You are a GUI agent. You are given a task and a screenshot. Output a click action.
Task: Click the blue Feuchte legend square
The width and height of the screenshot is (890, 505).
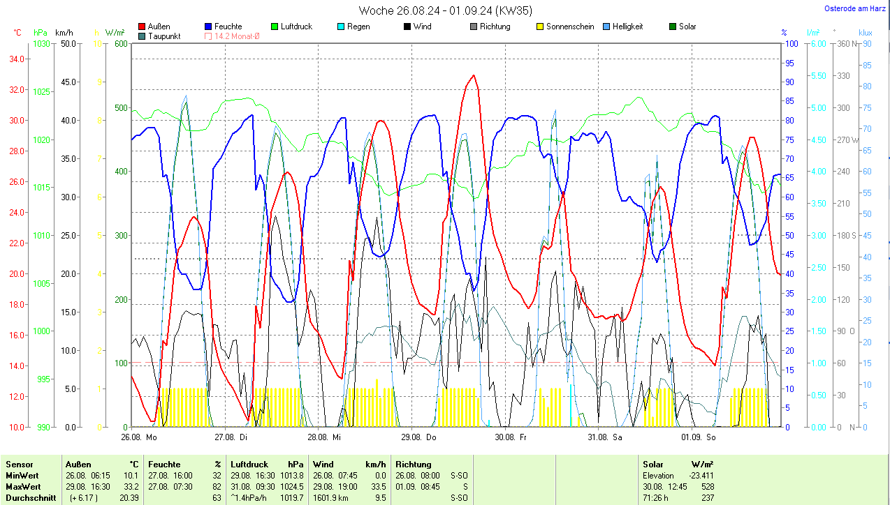coord(209,27)
